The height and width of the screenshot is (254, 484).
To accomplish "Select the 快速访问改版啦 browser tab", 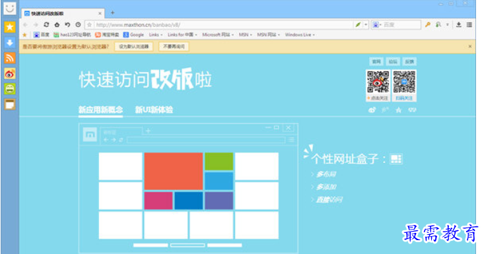I will (63, 14).
